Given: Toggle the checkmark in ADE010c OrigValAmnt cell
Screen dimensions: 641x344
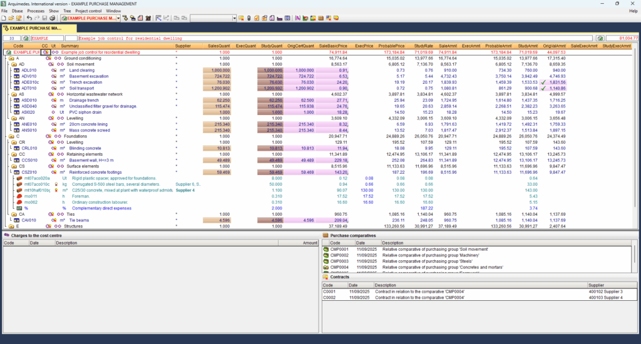Looking at the screenshot, I should click(x=543, y=82).
